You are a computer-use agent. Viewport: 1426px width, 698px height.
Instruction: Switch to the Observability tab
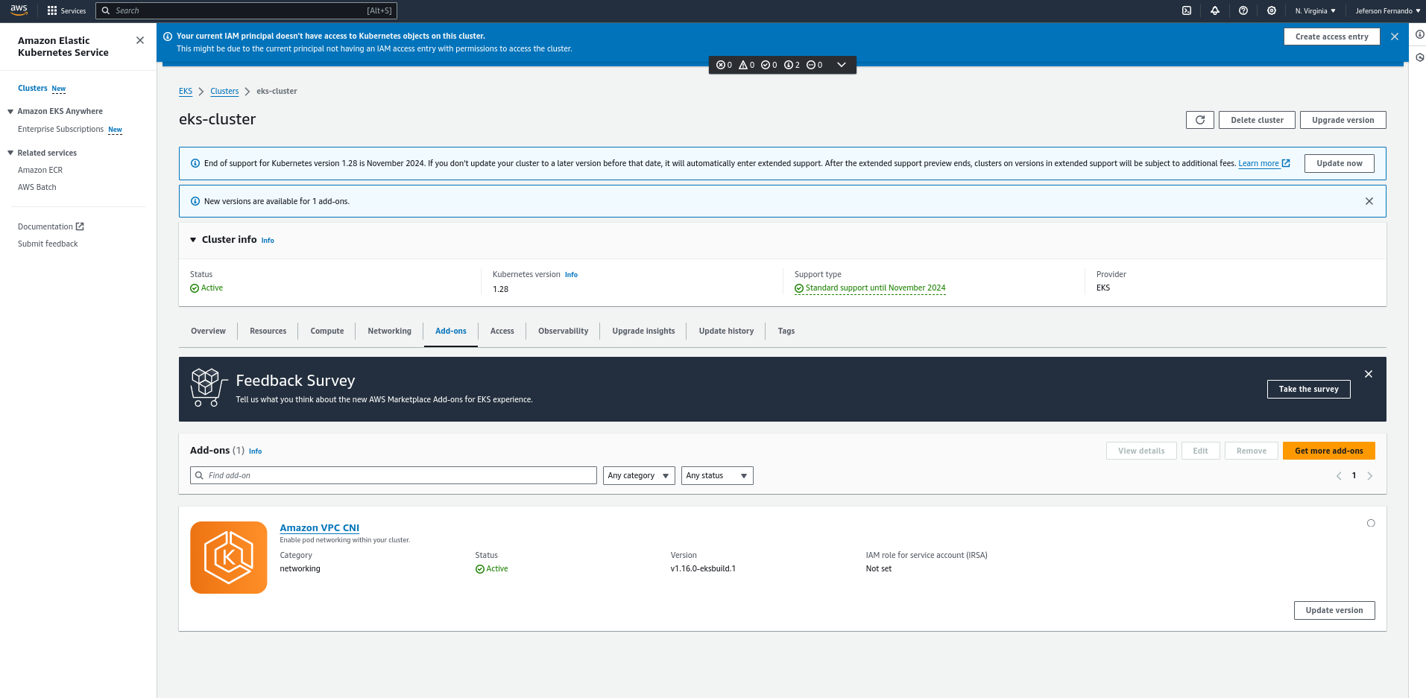[563, 331]
